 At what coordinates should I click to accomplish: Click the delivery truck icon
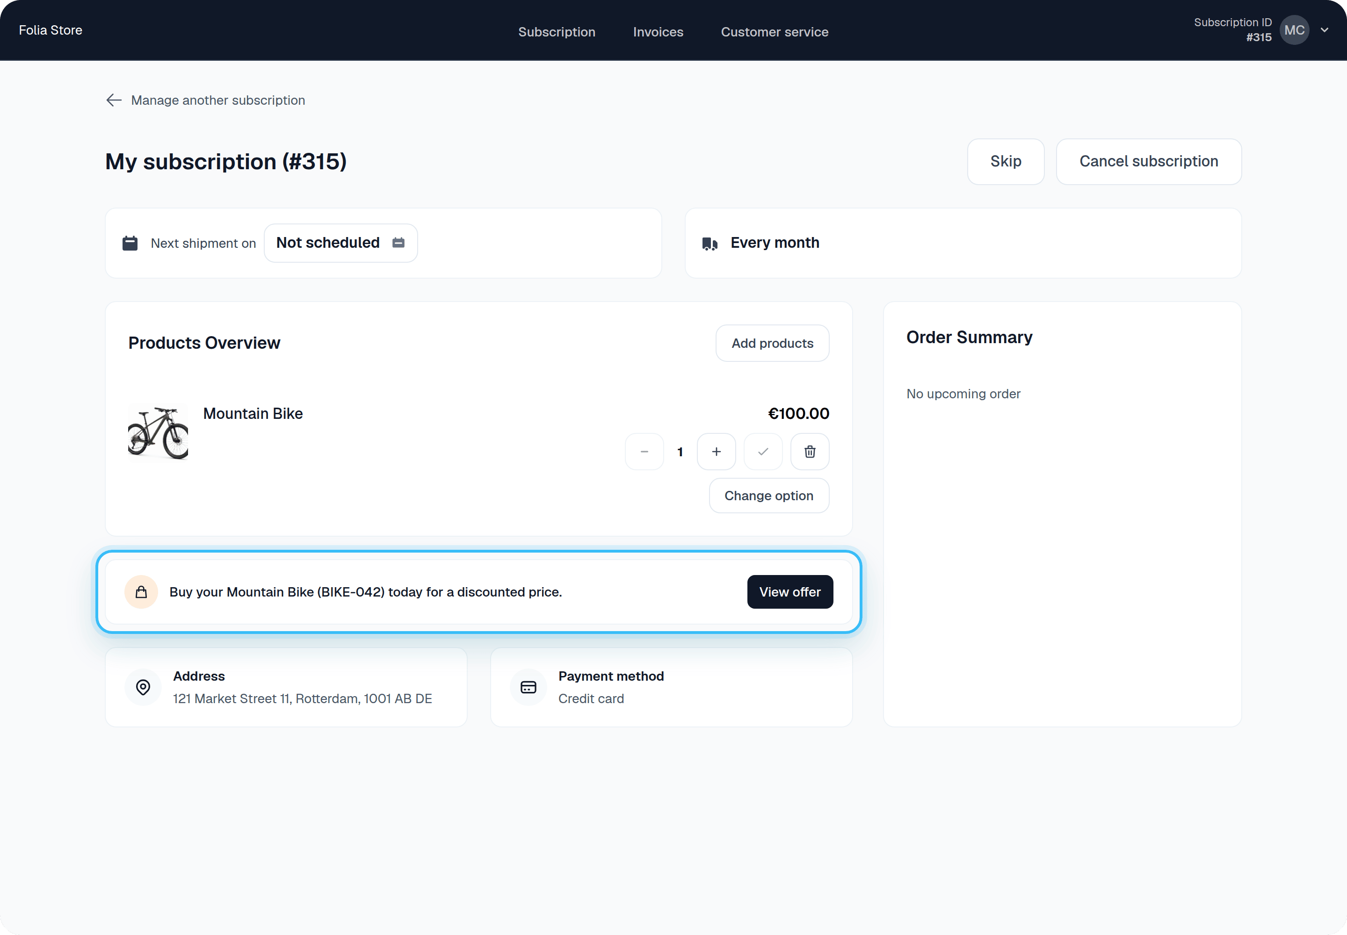click(710, 244)
